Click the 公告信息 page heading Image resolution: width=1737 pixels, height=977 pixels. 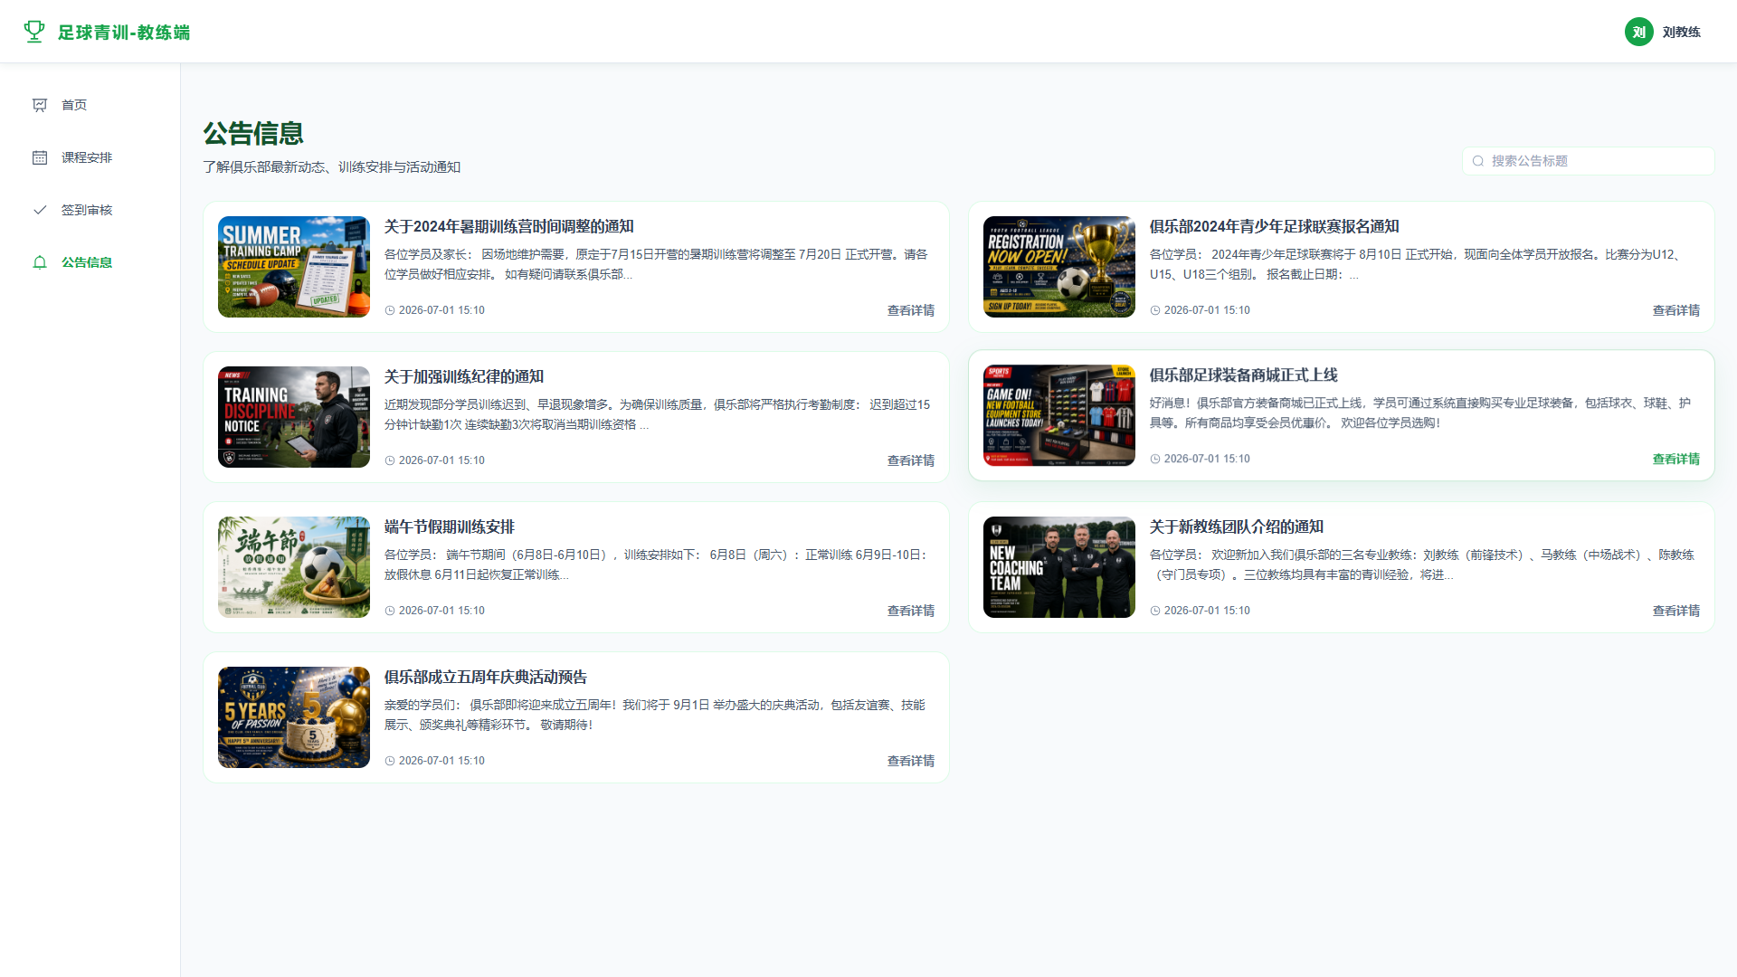pyautogui.click(x=253, y=133)
